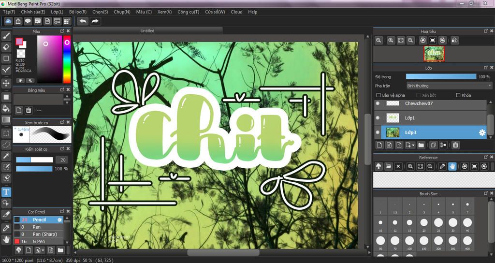The image size is (495, 263).
Task: Select the Eraser tool
Action: 6,47
